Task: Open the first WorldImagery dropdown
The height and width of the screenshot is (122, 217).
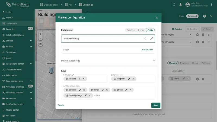Action: [x=190, y=35]
